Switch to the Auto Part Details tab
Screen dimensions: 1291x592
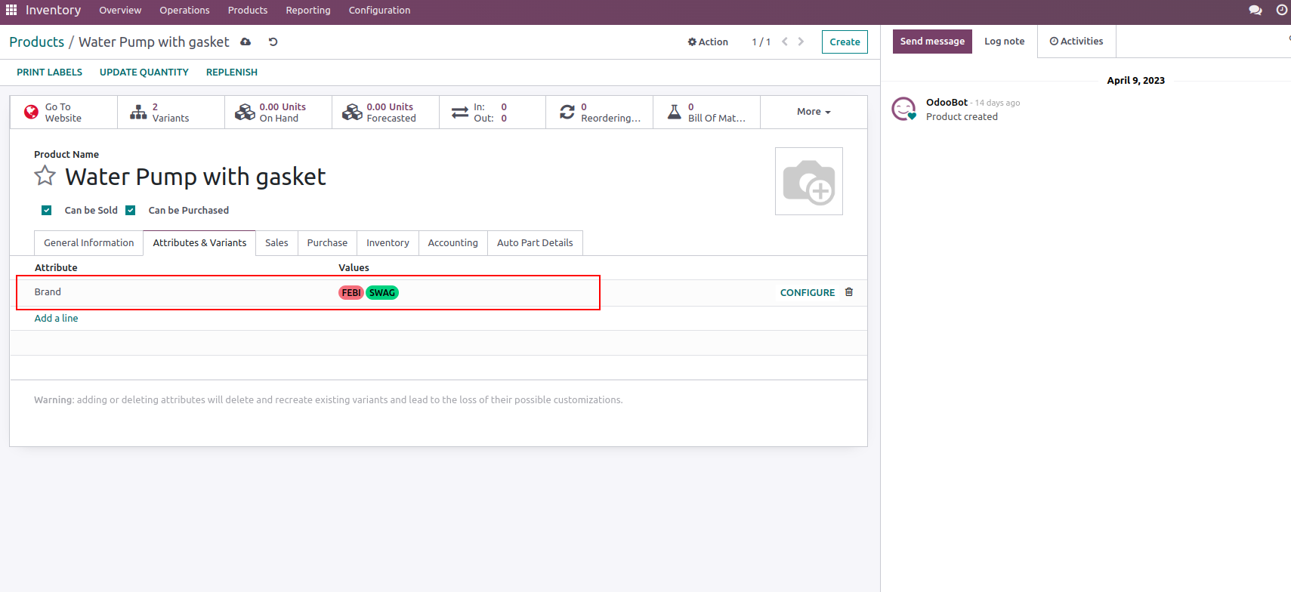point(535,243)
